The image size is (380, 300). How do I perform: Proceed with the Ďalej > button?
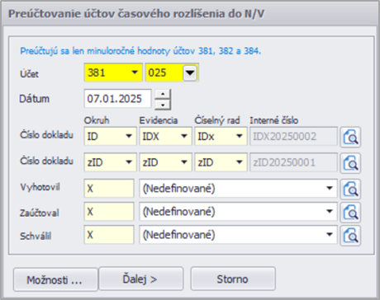(140, 279)
